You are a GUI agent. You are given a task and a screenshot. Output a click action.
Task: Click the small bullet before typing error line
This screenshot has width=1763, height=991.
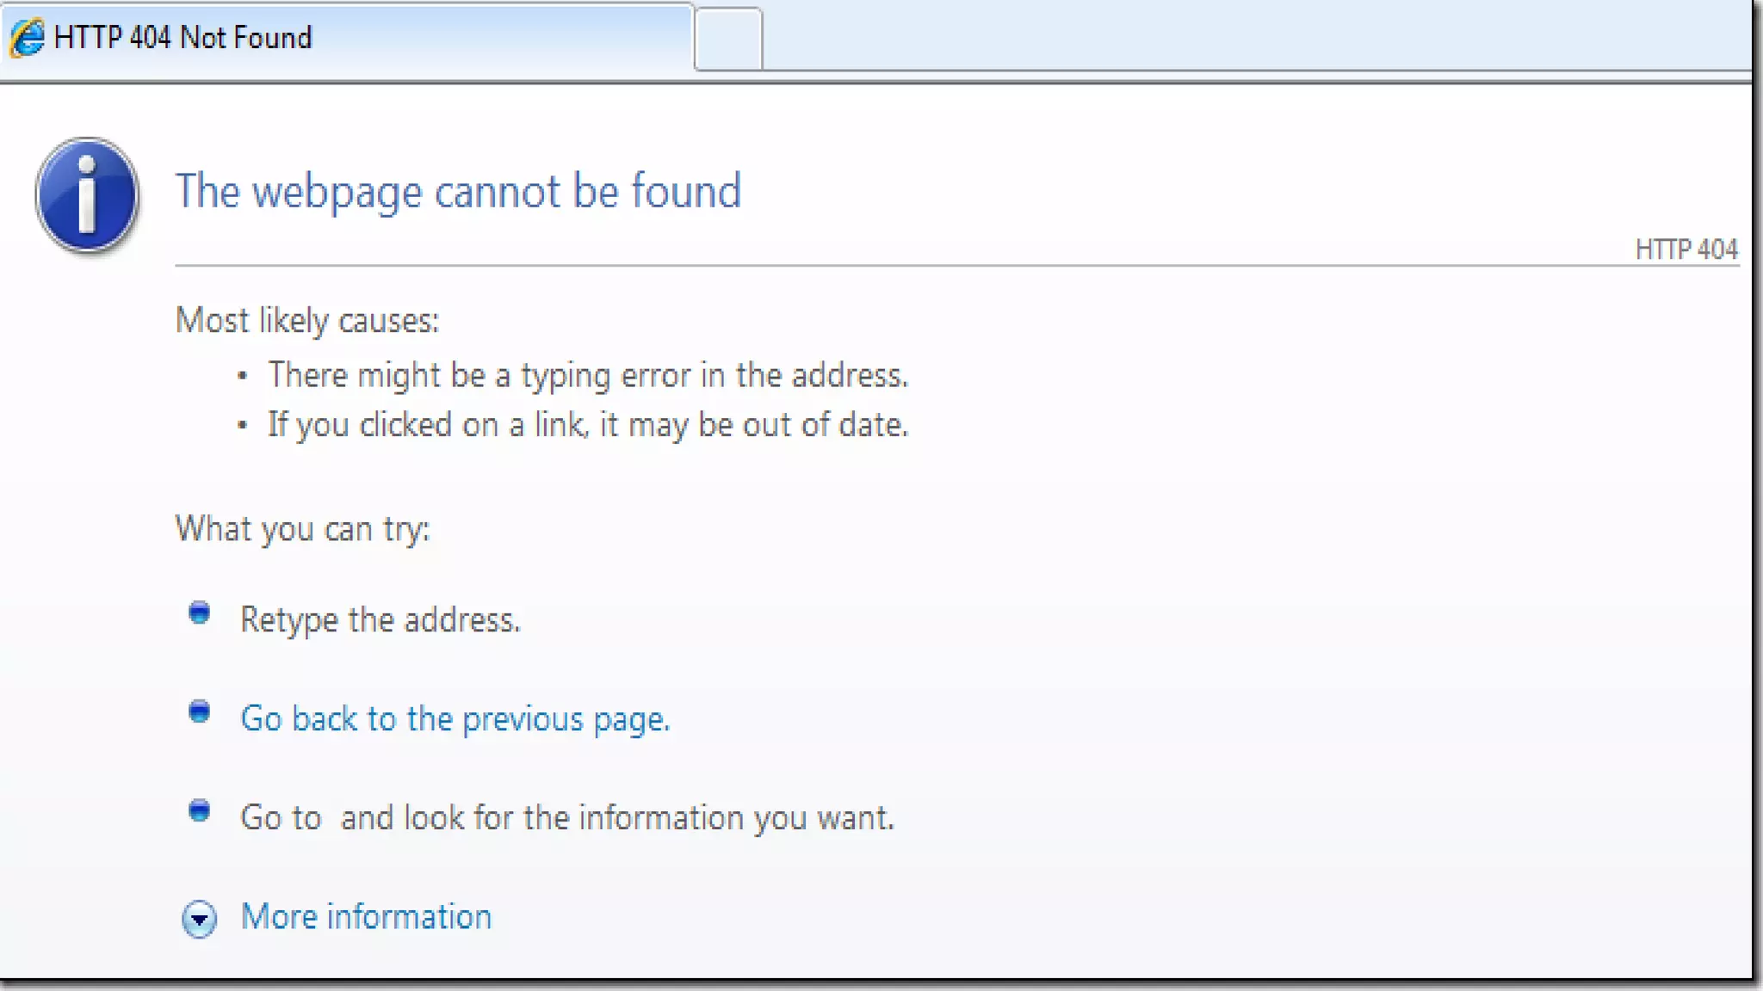coord(243,376)
